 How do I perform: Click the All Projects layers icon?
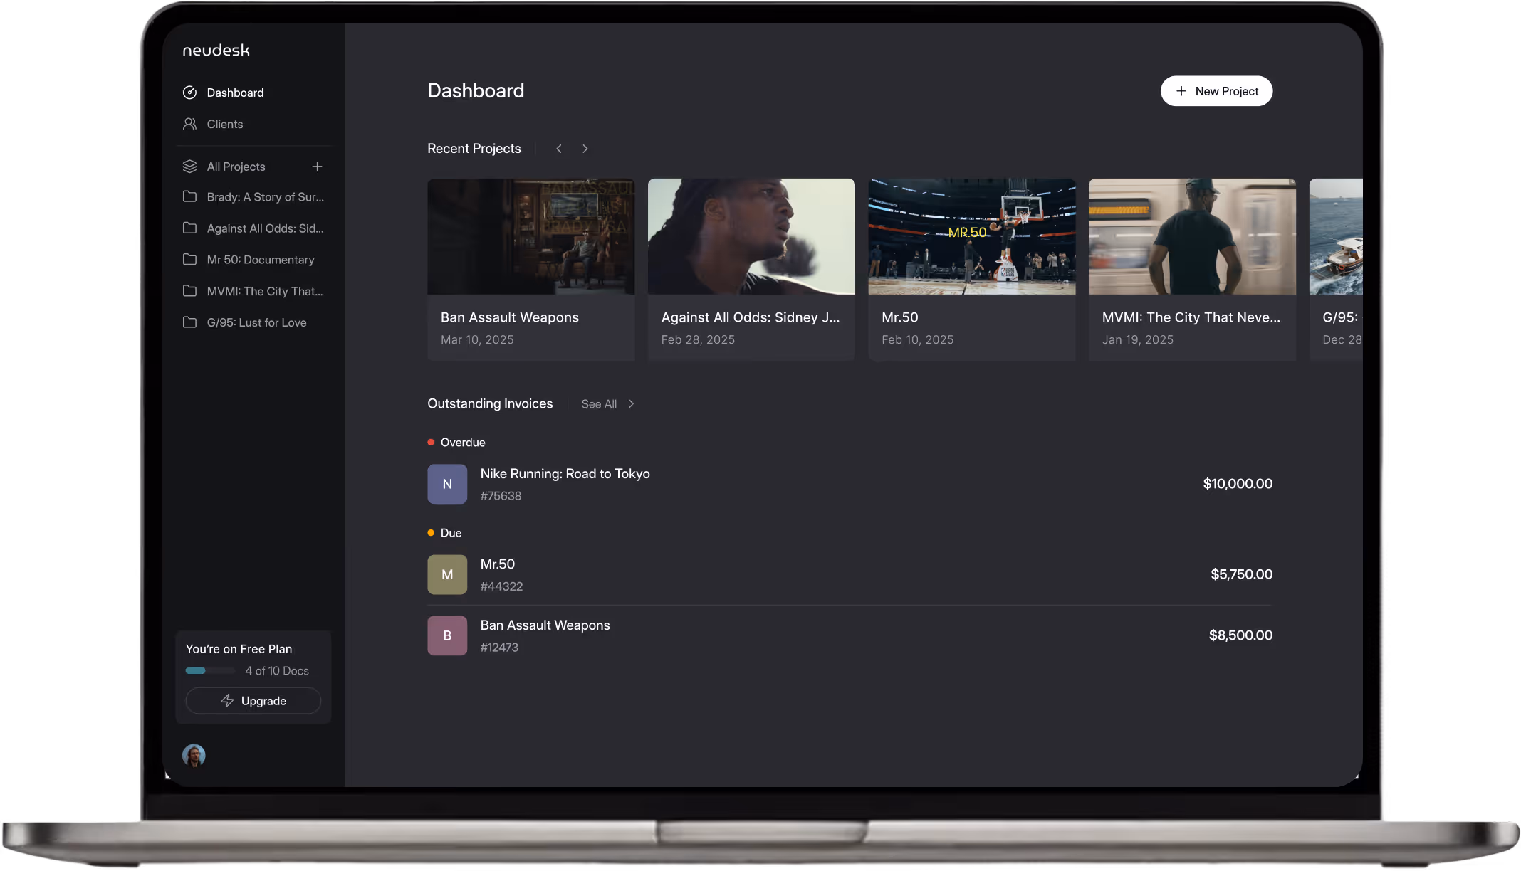(x=189, y=167)
